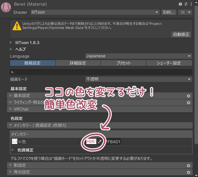Click the main color texture thumbnail

(15, 141)
